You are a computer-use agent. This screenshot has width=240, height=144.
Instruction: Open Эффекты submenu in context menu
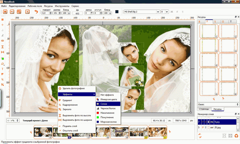tap(77, 94)
